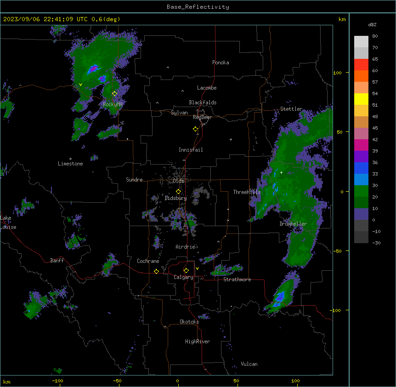This screenshot has height=387, width=396.
Task: Click the HighRiver label
Action: (x=198, y=341)
